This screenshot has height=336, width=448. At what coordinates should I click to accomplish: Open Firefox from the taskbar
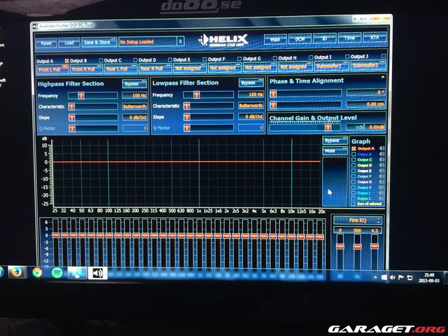click(15, 272)
